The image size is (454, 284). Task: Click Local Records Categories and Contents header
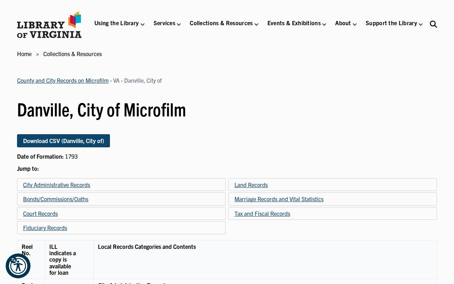pos(147,247)
